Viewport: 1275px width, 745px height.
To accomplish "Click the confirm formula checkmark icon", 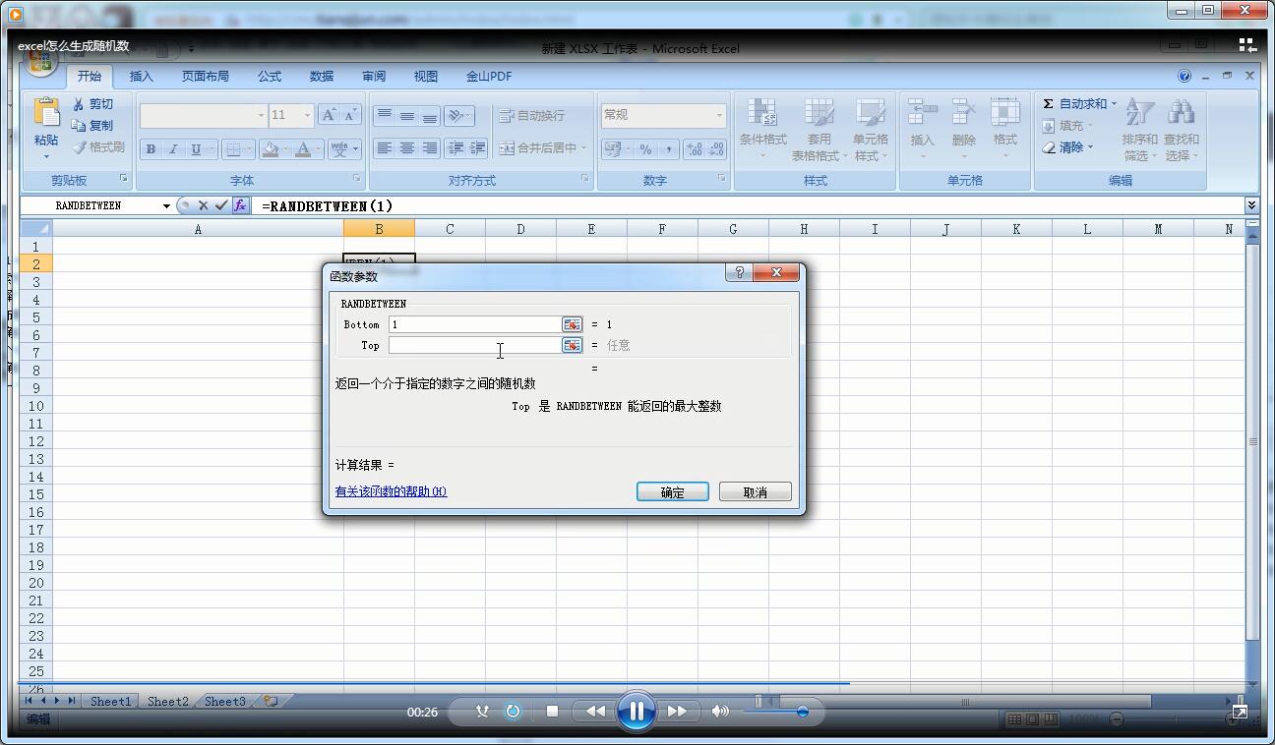I will click(x=220, y=205).
